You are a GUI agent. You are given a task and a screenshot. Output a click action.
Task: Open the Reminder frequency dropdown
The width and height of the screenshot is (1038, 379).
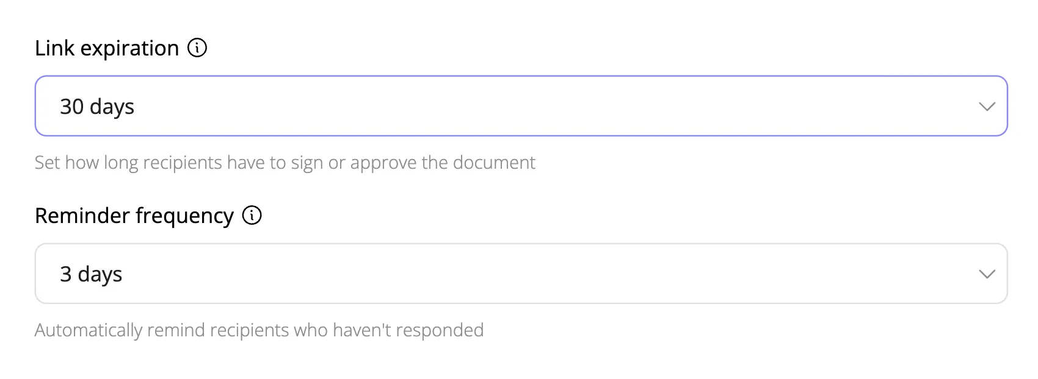click(x=519, y=274)
